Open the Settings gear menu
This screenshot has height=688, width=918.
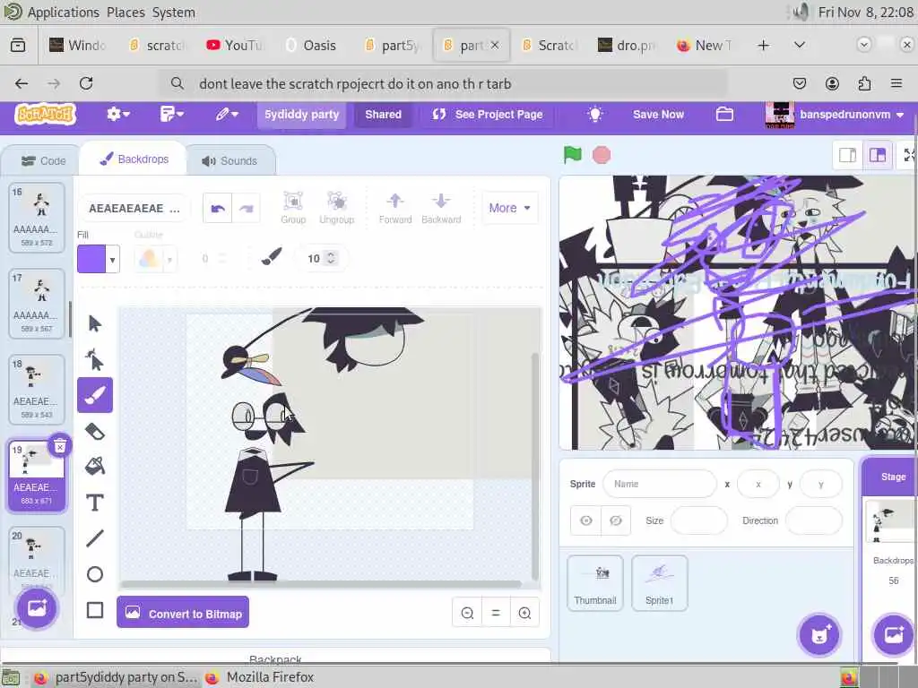coord(117,114)
